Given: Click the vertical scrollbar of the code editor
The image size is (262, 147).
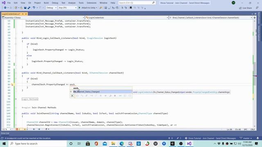Looking at the screenshot, I should pyautogui.click(x=255, y=73).
